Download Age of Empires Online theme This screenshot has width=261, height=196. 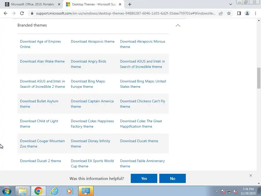pos(41,44)
